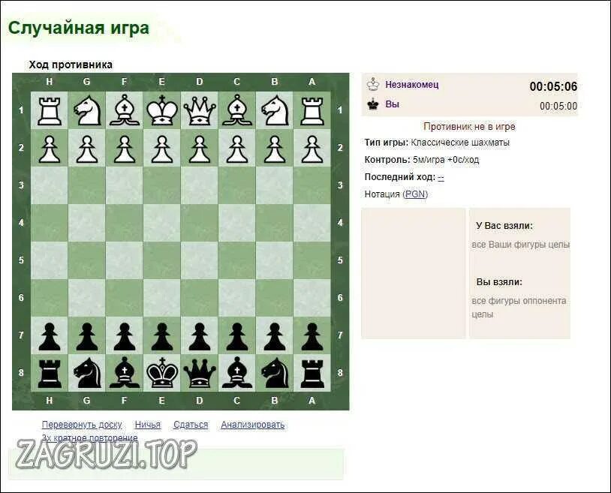Click the white pawn on H2
611x493 pixels.
(49, 149)
